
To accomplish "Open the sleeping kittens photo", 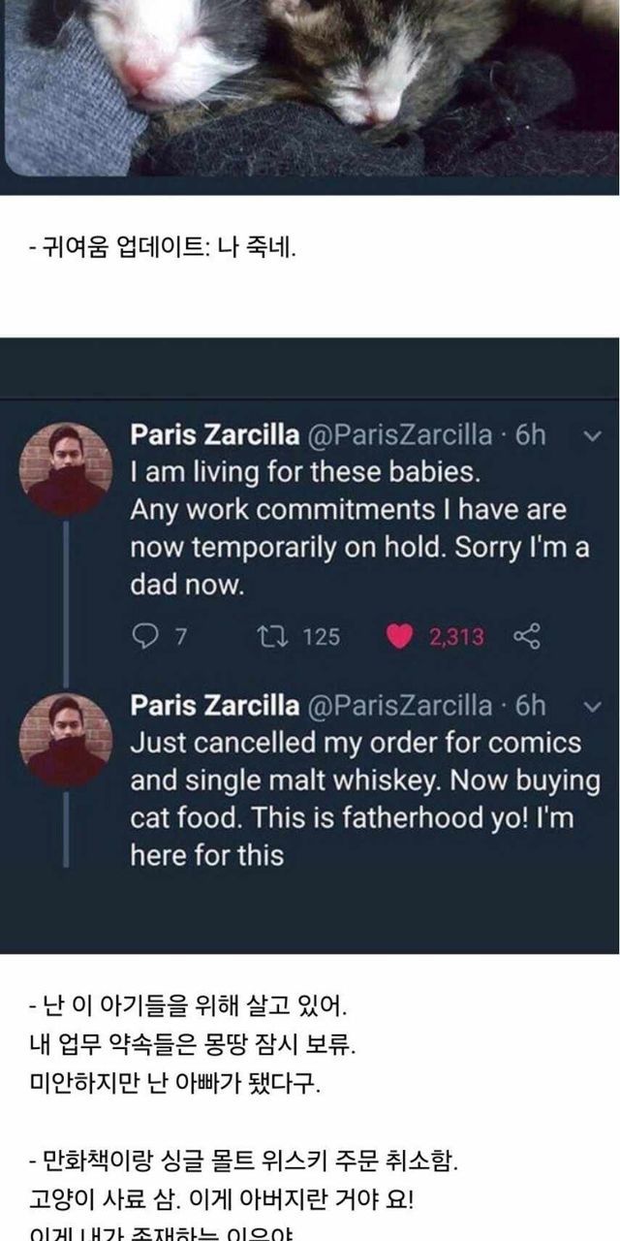I will tap(310, 87).
